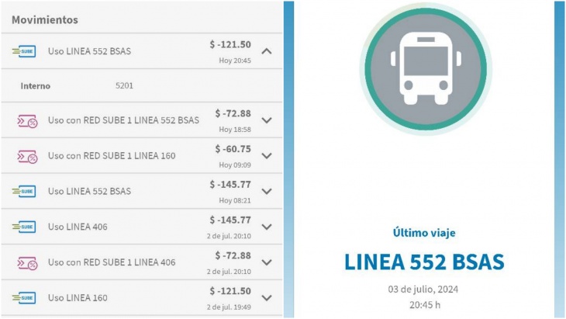Viewport: 566px width, 319px height.
Task: Expand the RED SUBE 1 LINEA 160 entry
Action: click(267, 156)
